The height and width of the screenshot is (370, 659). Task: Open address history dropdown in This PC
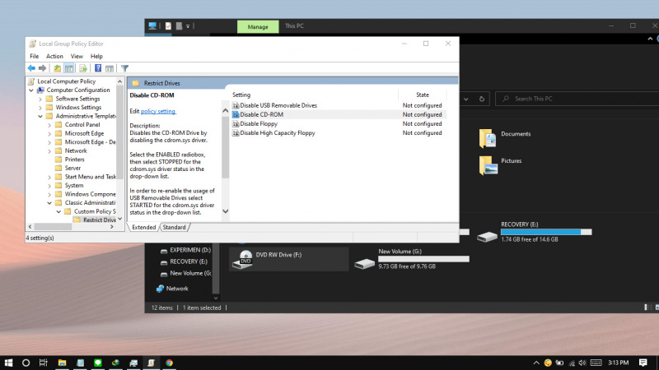(466, 99)
